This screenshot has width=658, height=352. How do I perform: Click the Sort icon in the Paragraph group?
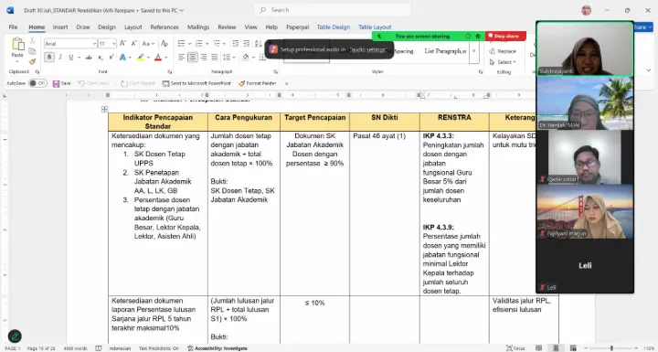(x=258, y=44)
